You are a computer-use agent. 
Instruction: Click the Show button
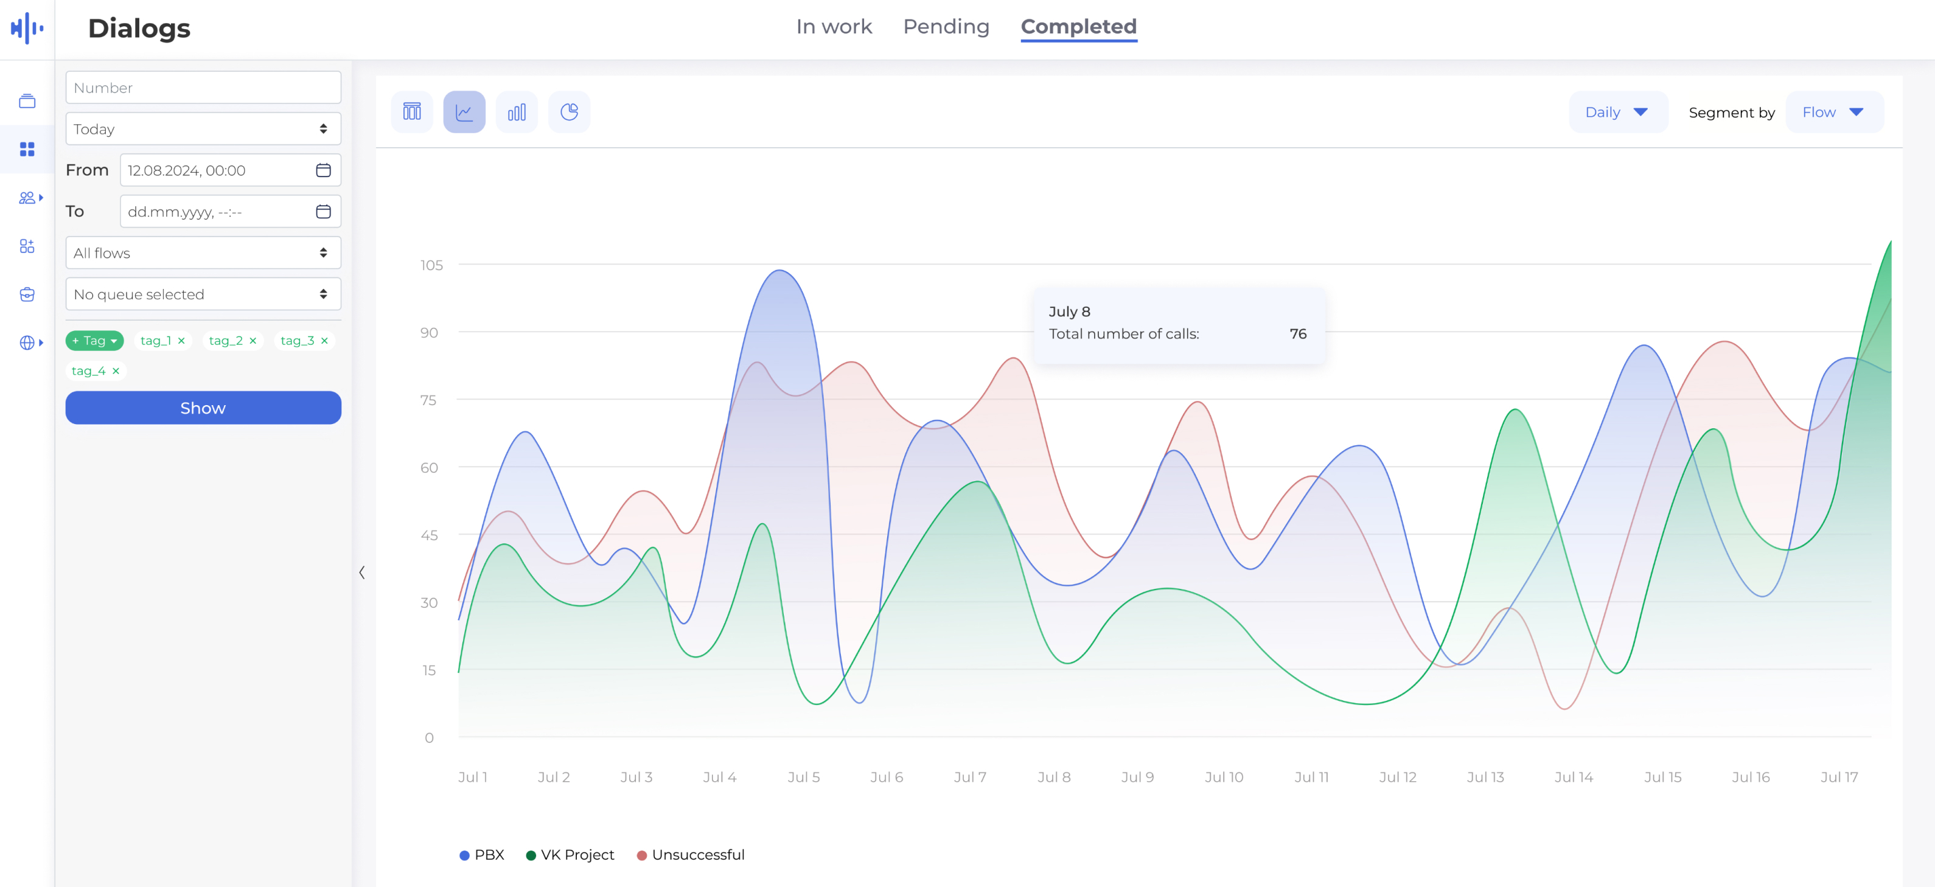202,408
